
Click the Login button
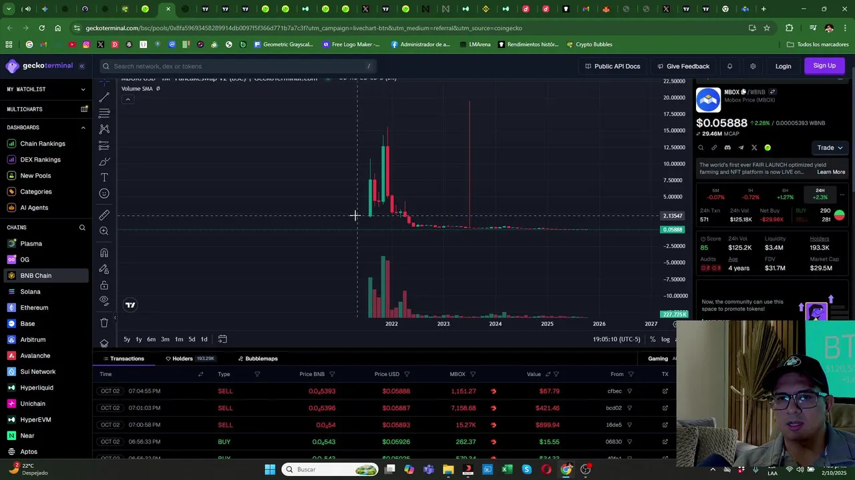[783, 66]
